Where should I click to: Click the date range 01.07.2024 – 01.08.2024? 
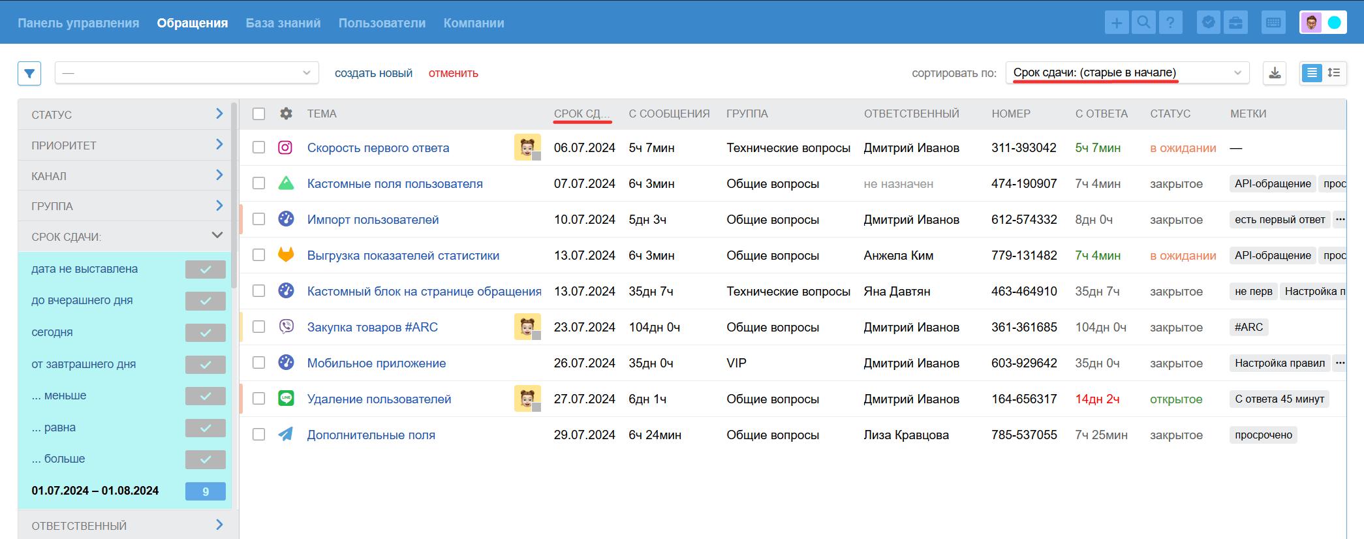click(95, 491)
